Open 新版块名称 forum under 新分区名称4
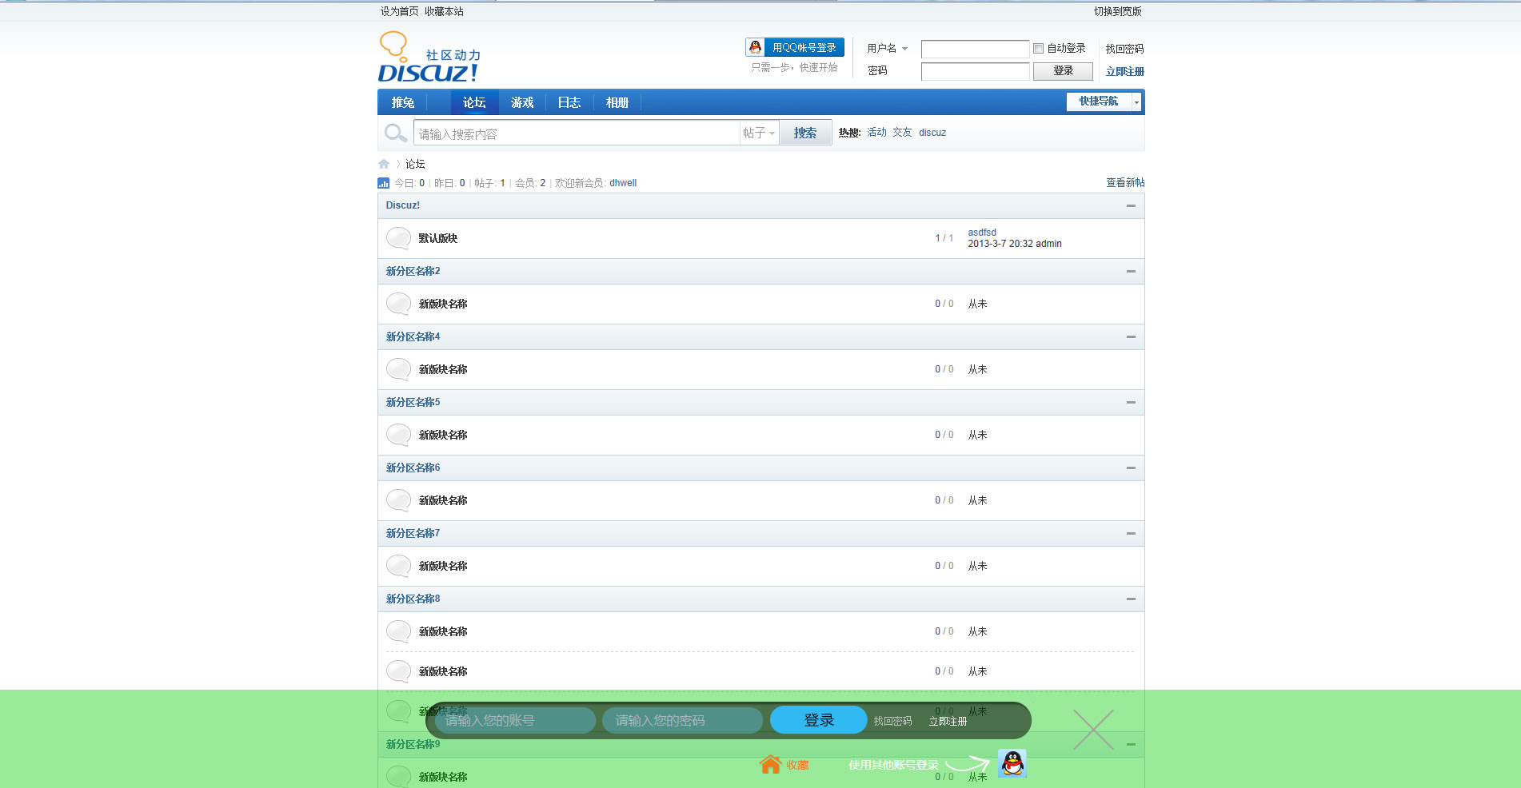The width and height of the screenshot is (1521, 788). coord(443,369)
